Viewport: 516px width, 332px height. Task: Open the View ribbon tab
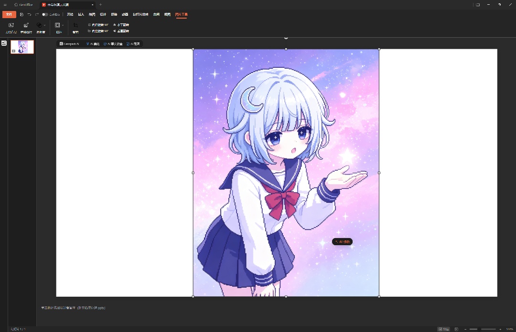[167, 14]
